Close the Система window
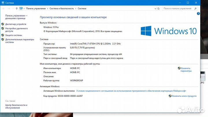The height and width of the screenshot is (117, 208). [x=196, y=3]
